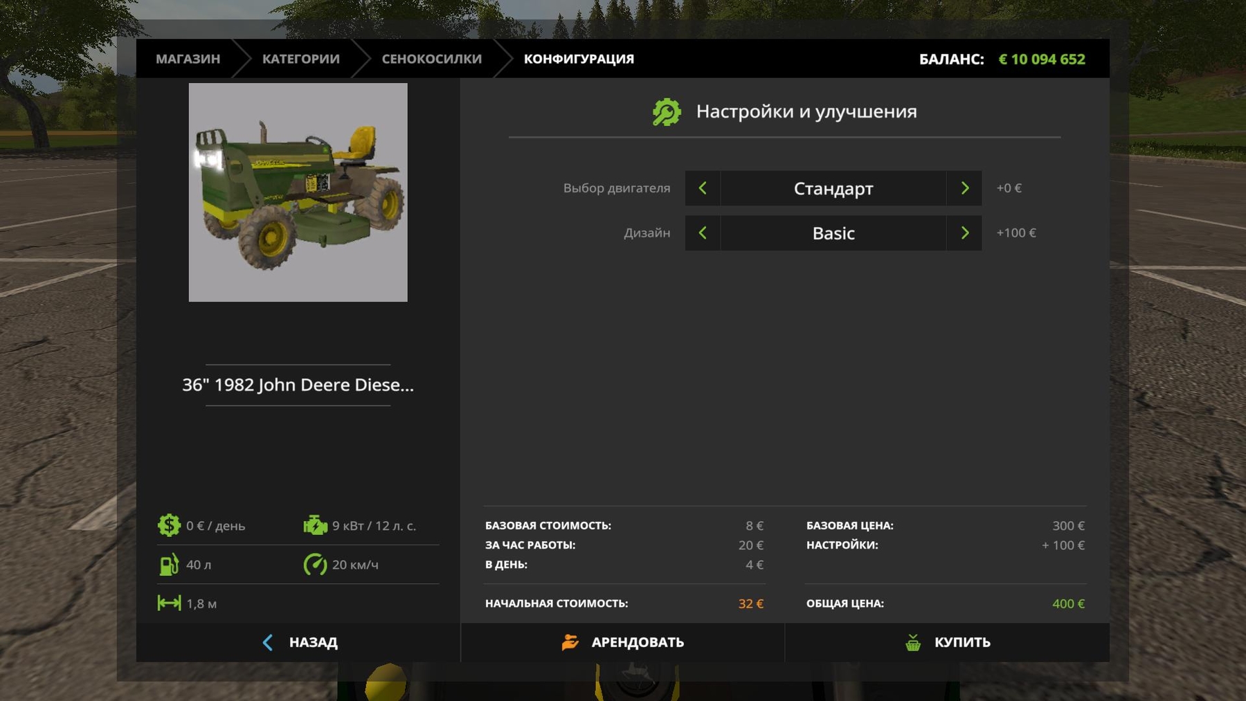This screenshot has height=701, width=1246.
Task: Select previous engine option with left arrow
Action: (703, 188)
